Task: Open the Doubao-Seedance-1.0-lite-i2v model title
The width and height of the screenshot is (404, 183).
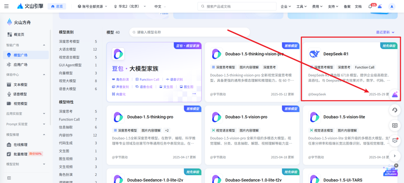Action: coord(155,180)
